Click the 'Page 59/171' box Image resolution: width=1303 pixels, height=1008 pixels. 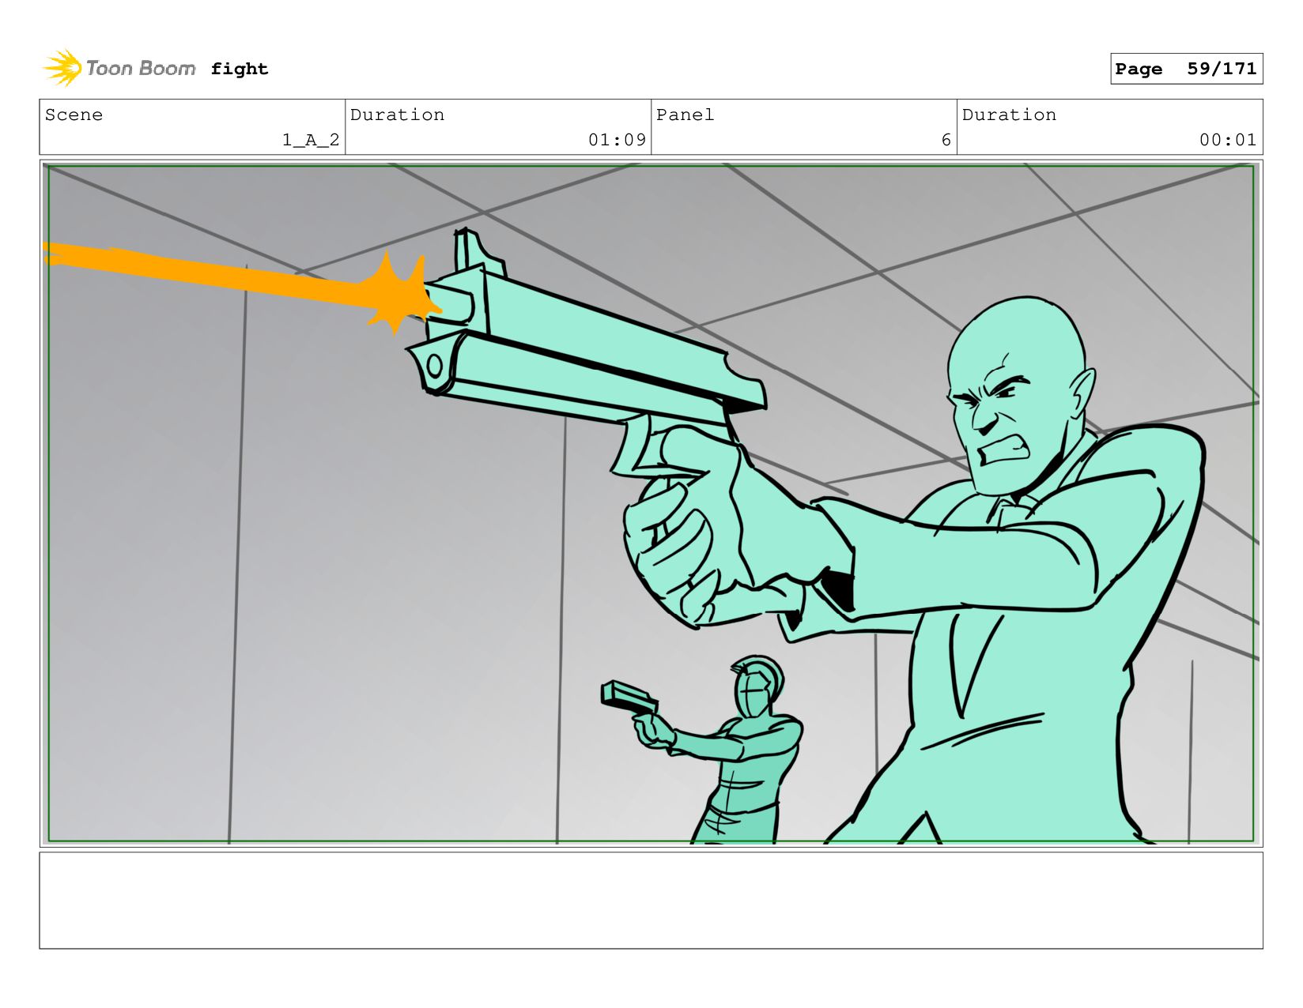(x=1186, y=69)
